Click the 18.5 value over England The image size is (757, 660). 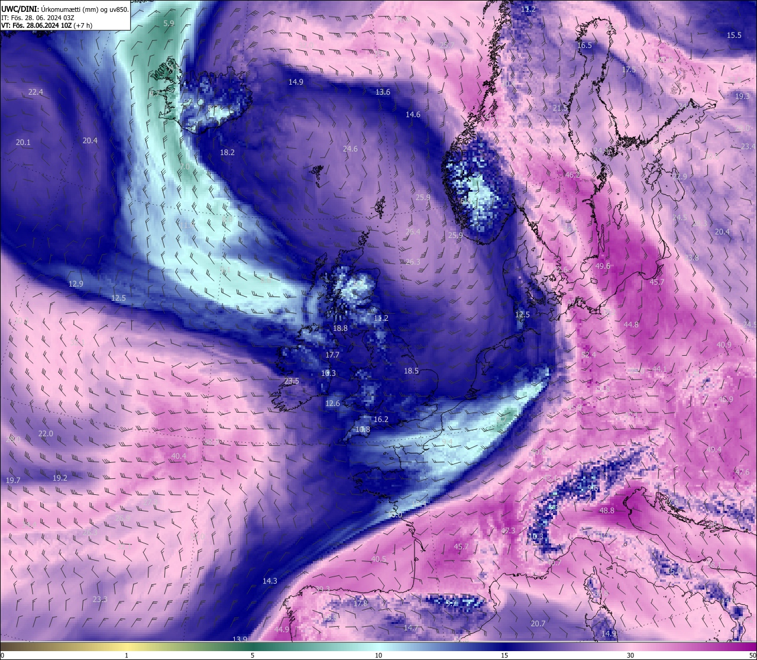click(411, 371)
